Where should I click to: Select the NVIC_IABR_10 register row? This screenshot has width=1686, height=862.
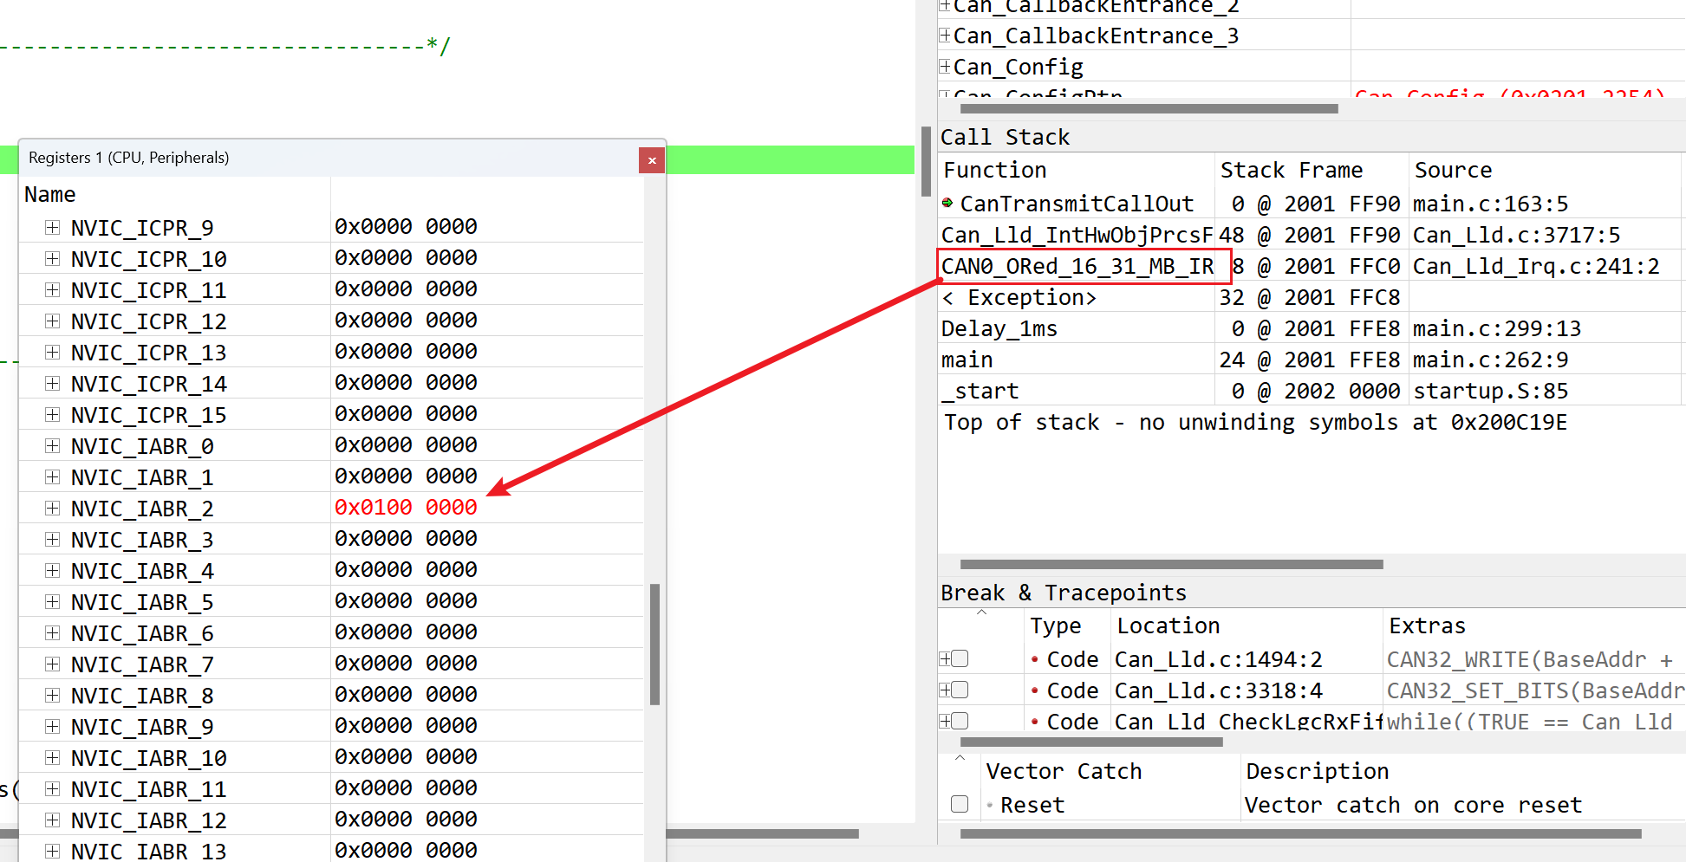point(331,757)
